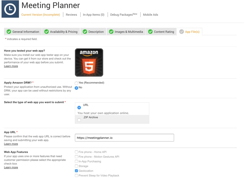Click Learn more under Web App Features
245x178 pixels.
tap(11, 167)
